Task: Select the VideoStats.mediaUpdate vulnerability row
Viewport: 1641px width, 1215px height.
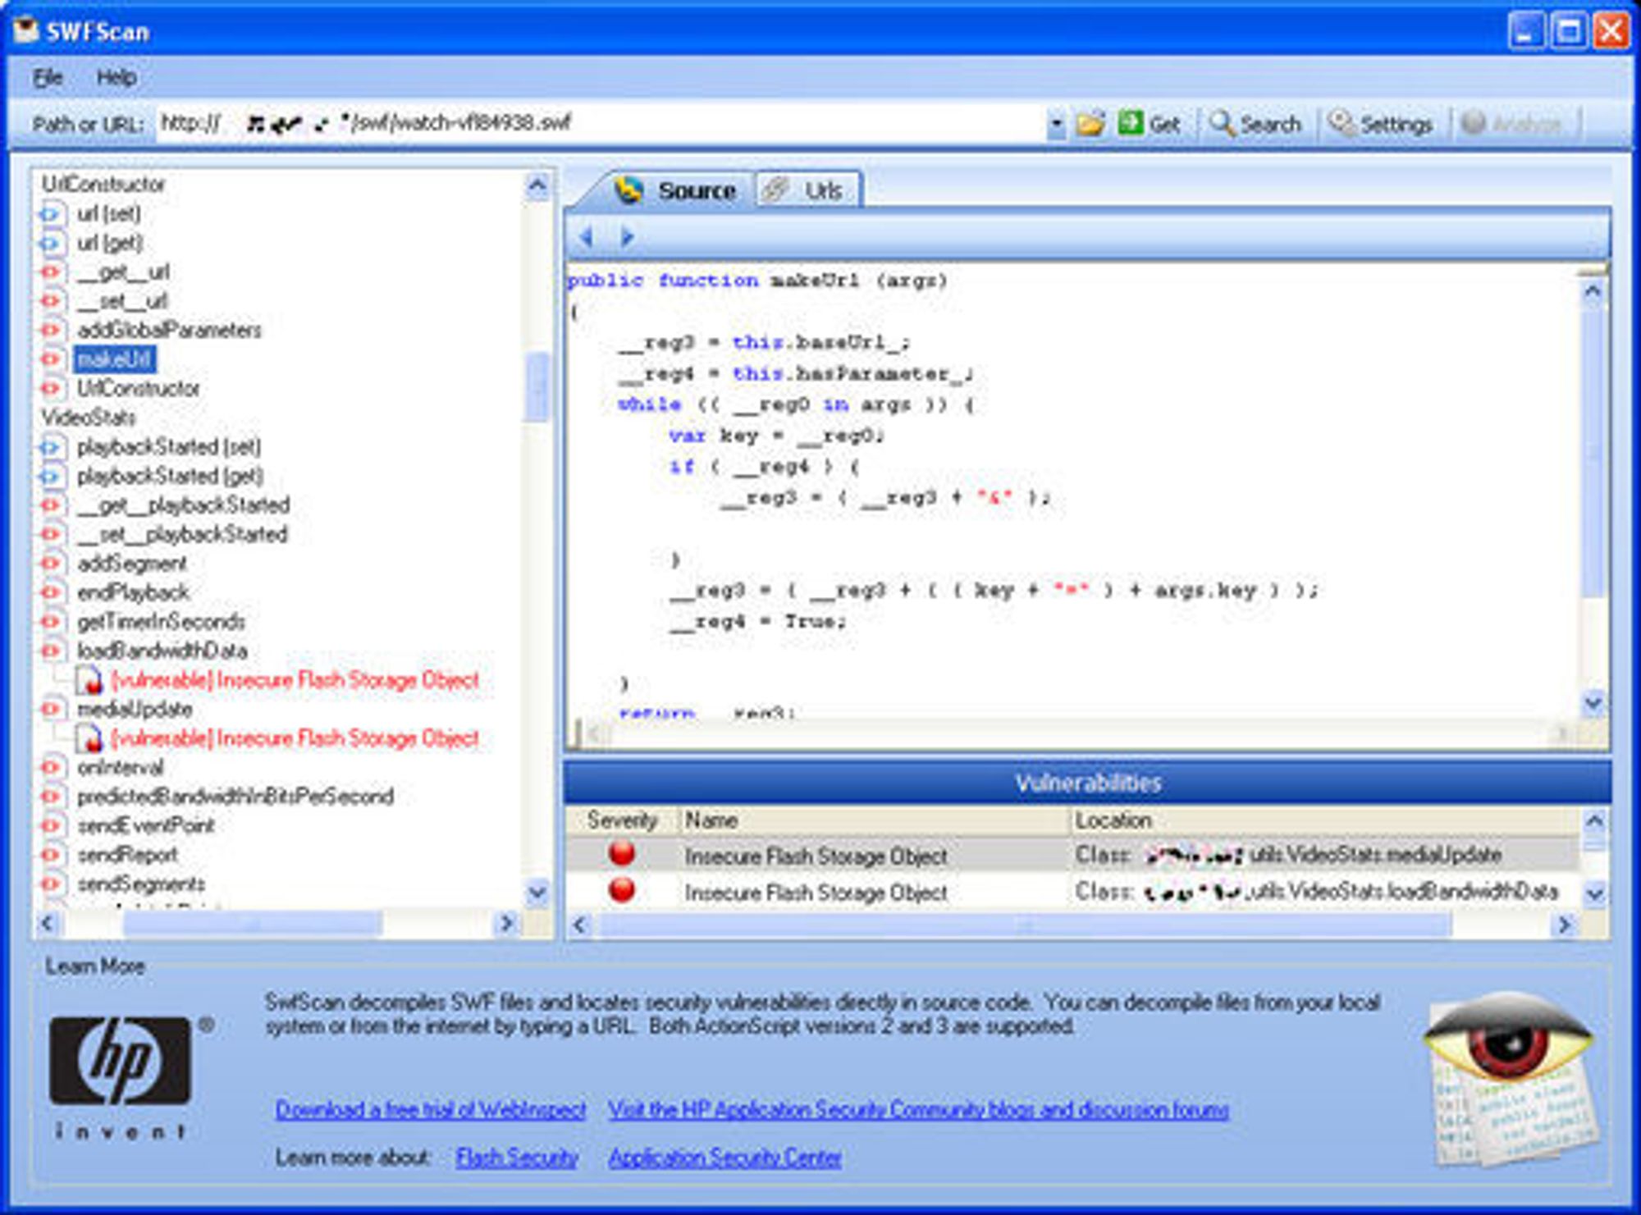Action: click(x=1073, y=855)
